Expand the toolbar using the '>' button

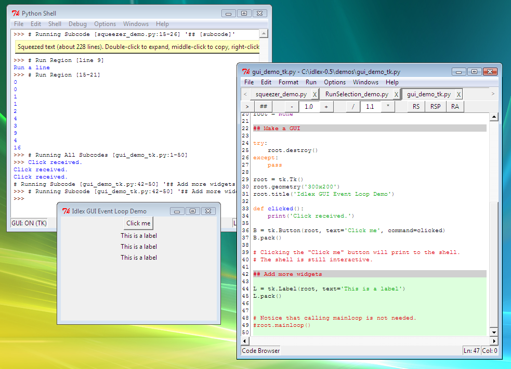[247, 107]
